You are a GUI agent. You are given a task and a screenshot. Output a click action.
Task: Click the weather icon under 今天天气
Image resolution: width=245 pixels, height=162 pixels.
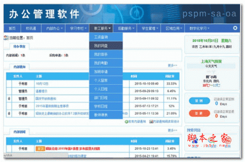pos(211,72)
